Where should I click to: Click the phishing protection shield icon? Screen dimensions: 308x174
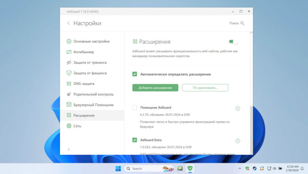69,73
